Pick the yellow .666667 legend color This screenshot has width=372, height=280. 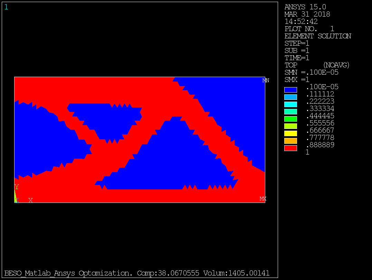(x=290, y=133)
